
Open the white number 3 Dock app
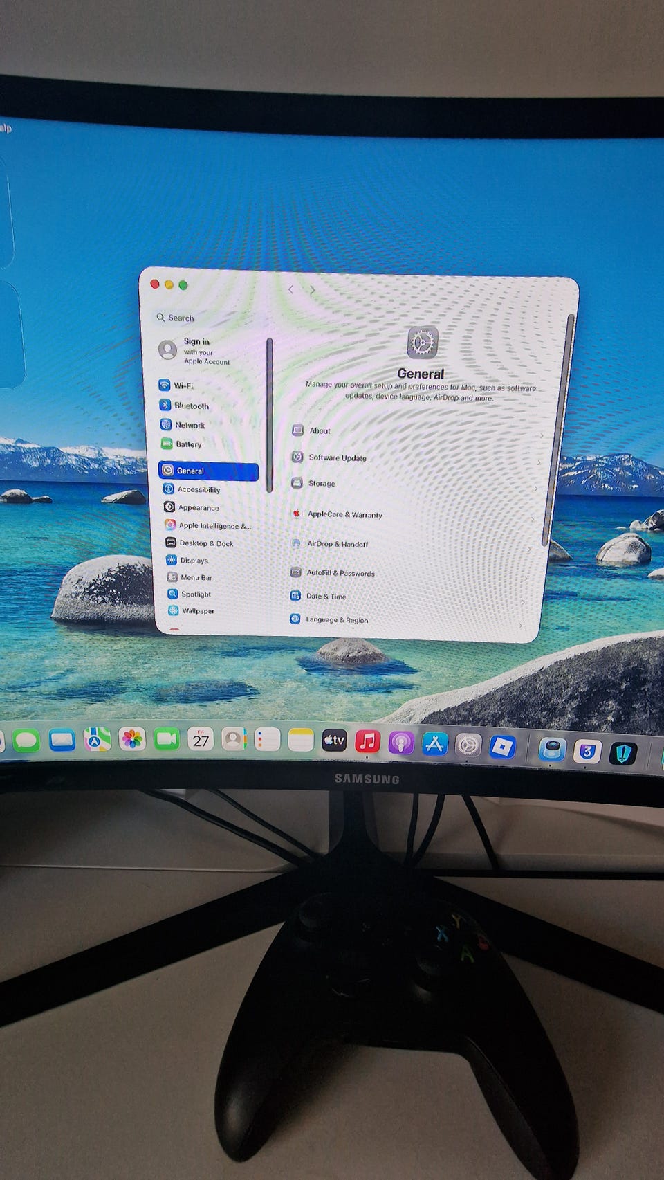587,752
